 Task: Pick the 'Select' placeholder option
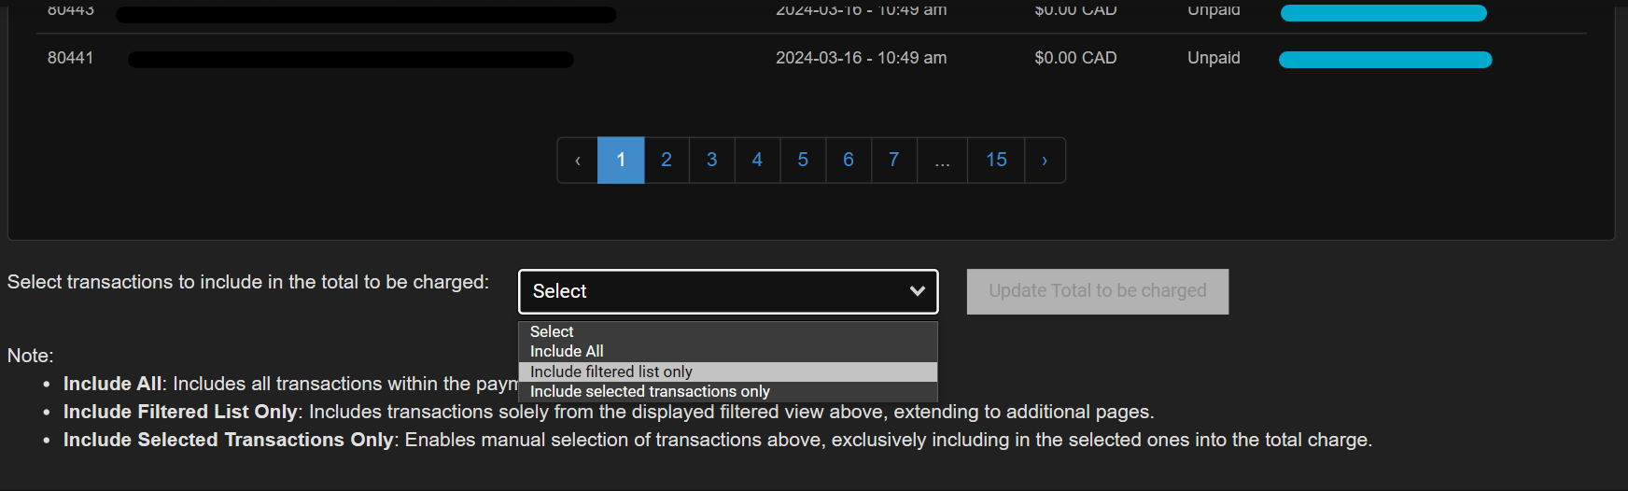tap(552, 331)
